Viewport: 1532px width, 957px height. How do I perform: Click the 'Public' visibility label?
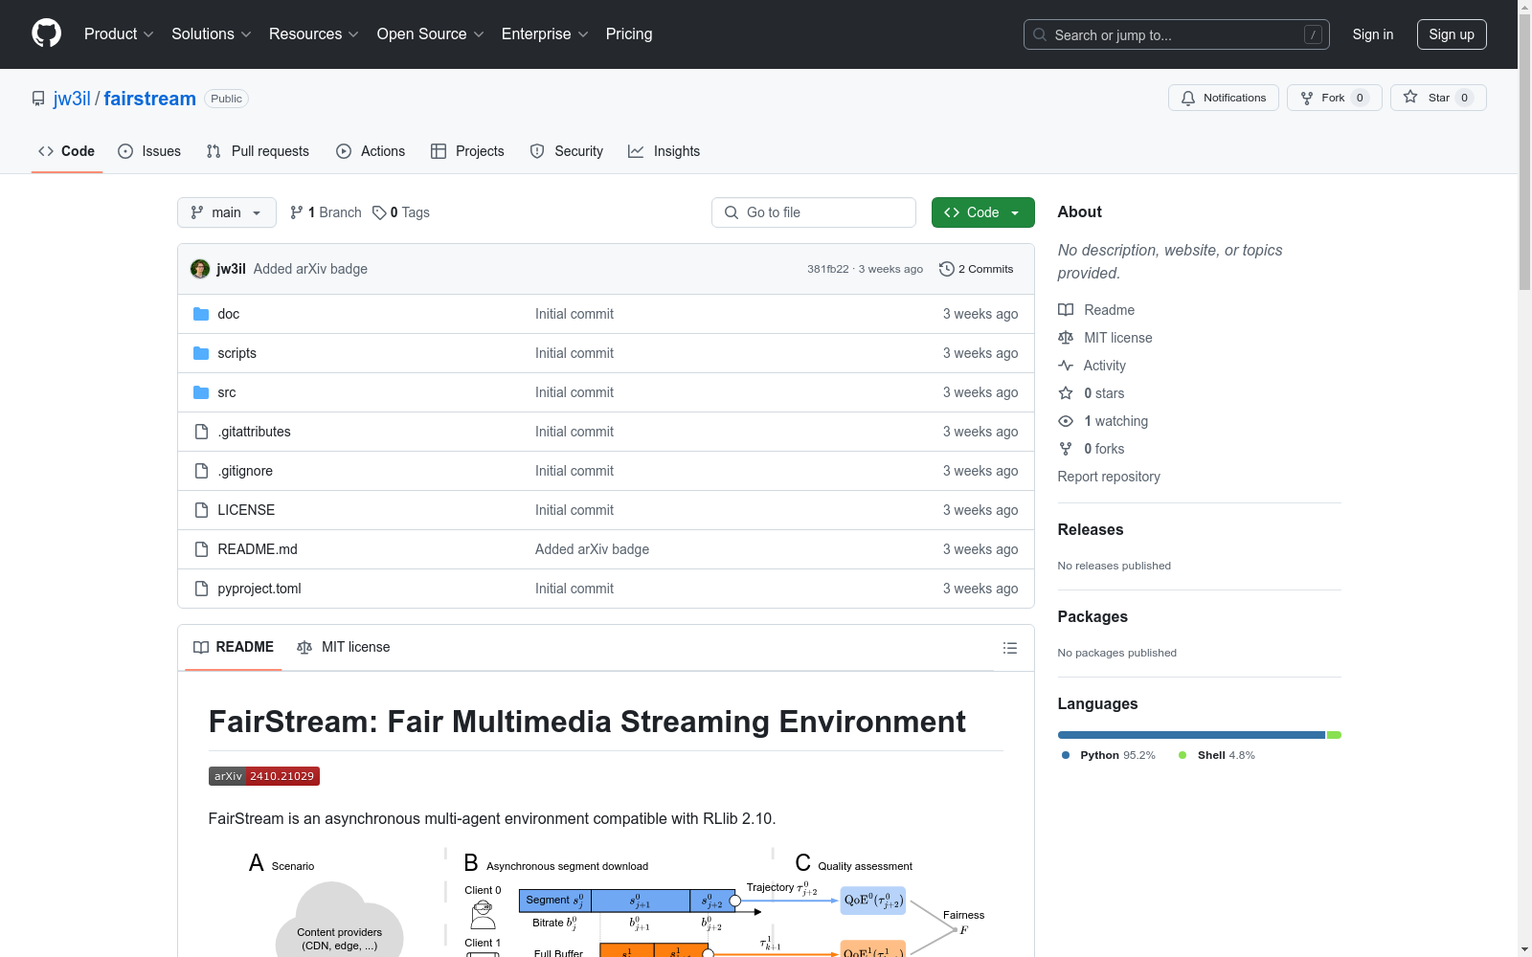[x=227, y=99]
